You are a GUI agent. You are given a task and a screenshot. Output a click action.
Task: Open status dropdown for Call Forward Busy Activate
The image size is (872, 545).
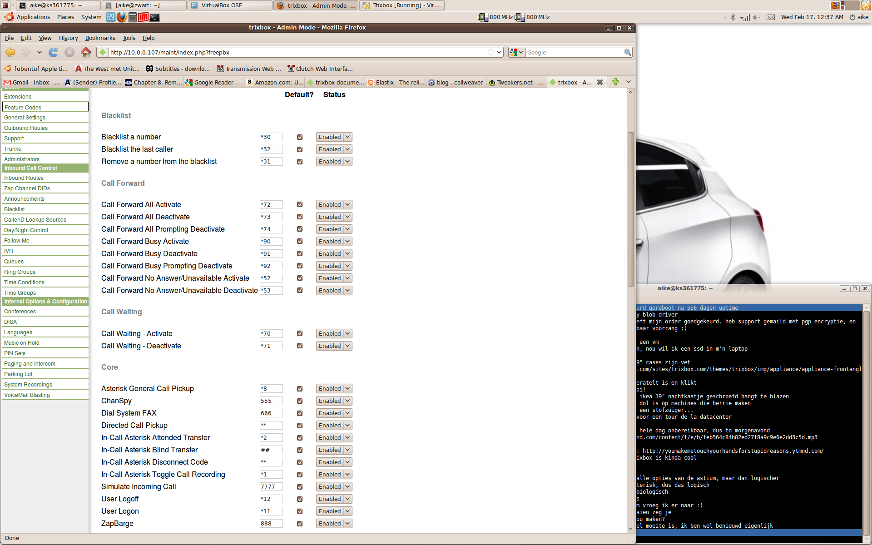[x=334, y=242]
